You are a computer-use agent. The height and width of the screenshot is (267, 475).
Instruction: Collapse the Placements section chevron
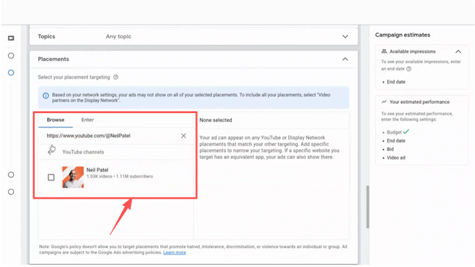click(345, 59)
